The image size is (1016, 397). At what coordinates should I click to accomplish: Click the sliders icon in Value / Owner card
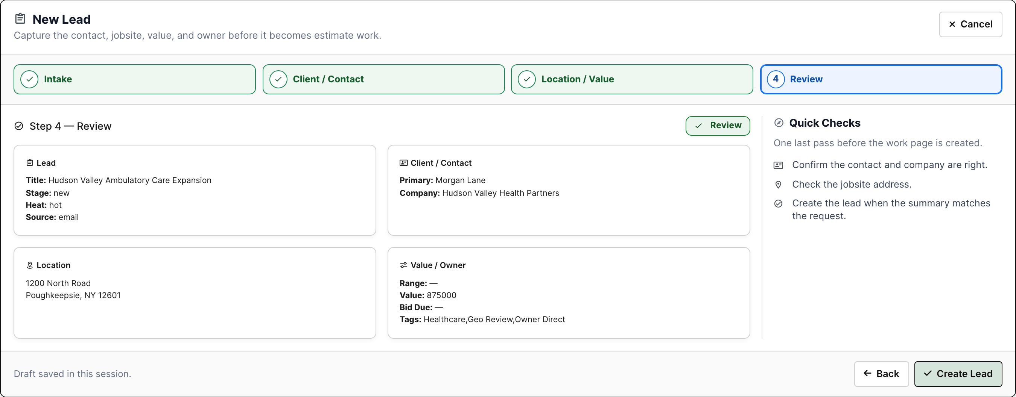coord(403,265)
